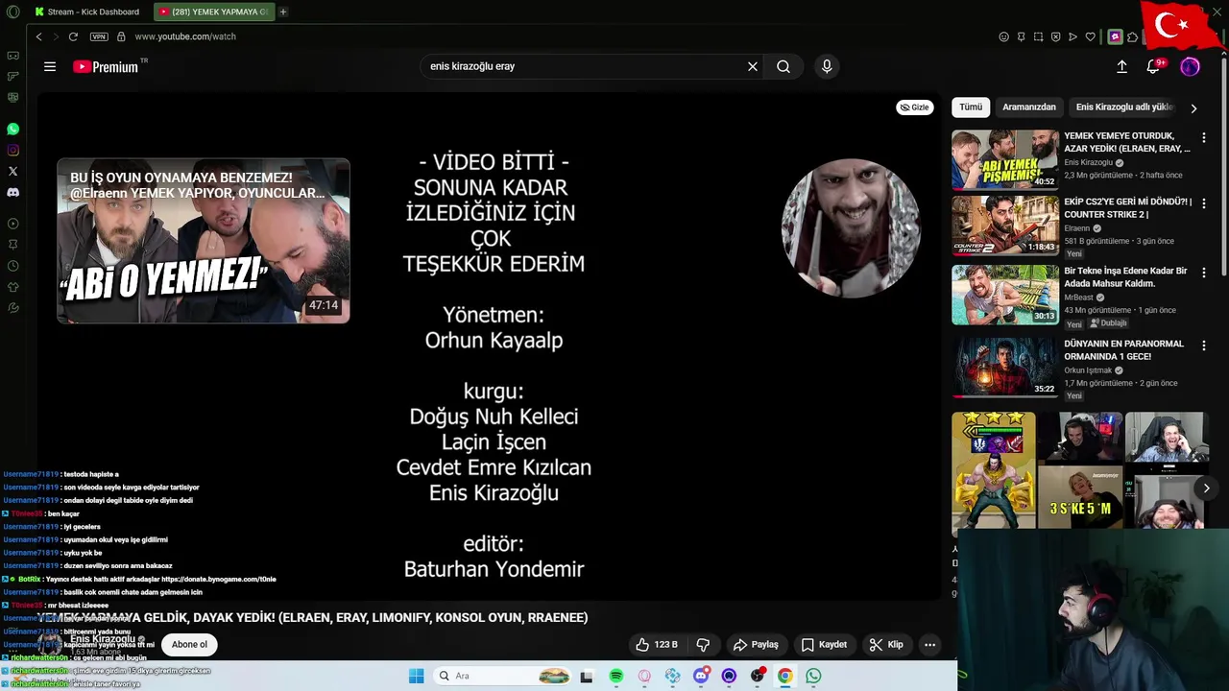Open the sidebar settings wrench icon
Image resolution: width=1229 pixels, height=691 pixels.
12,308
